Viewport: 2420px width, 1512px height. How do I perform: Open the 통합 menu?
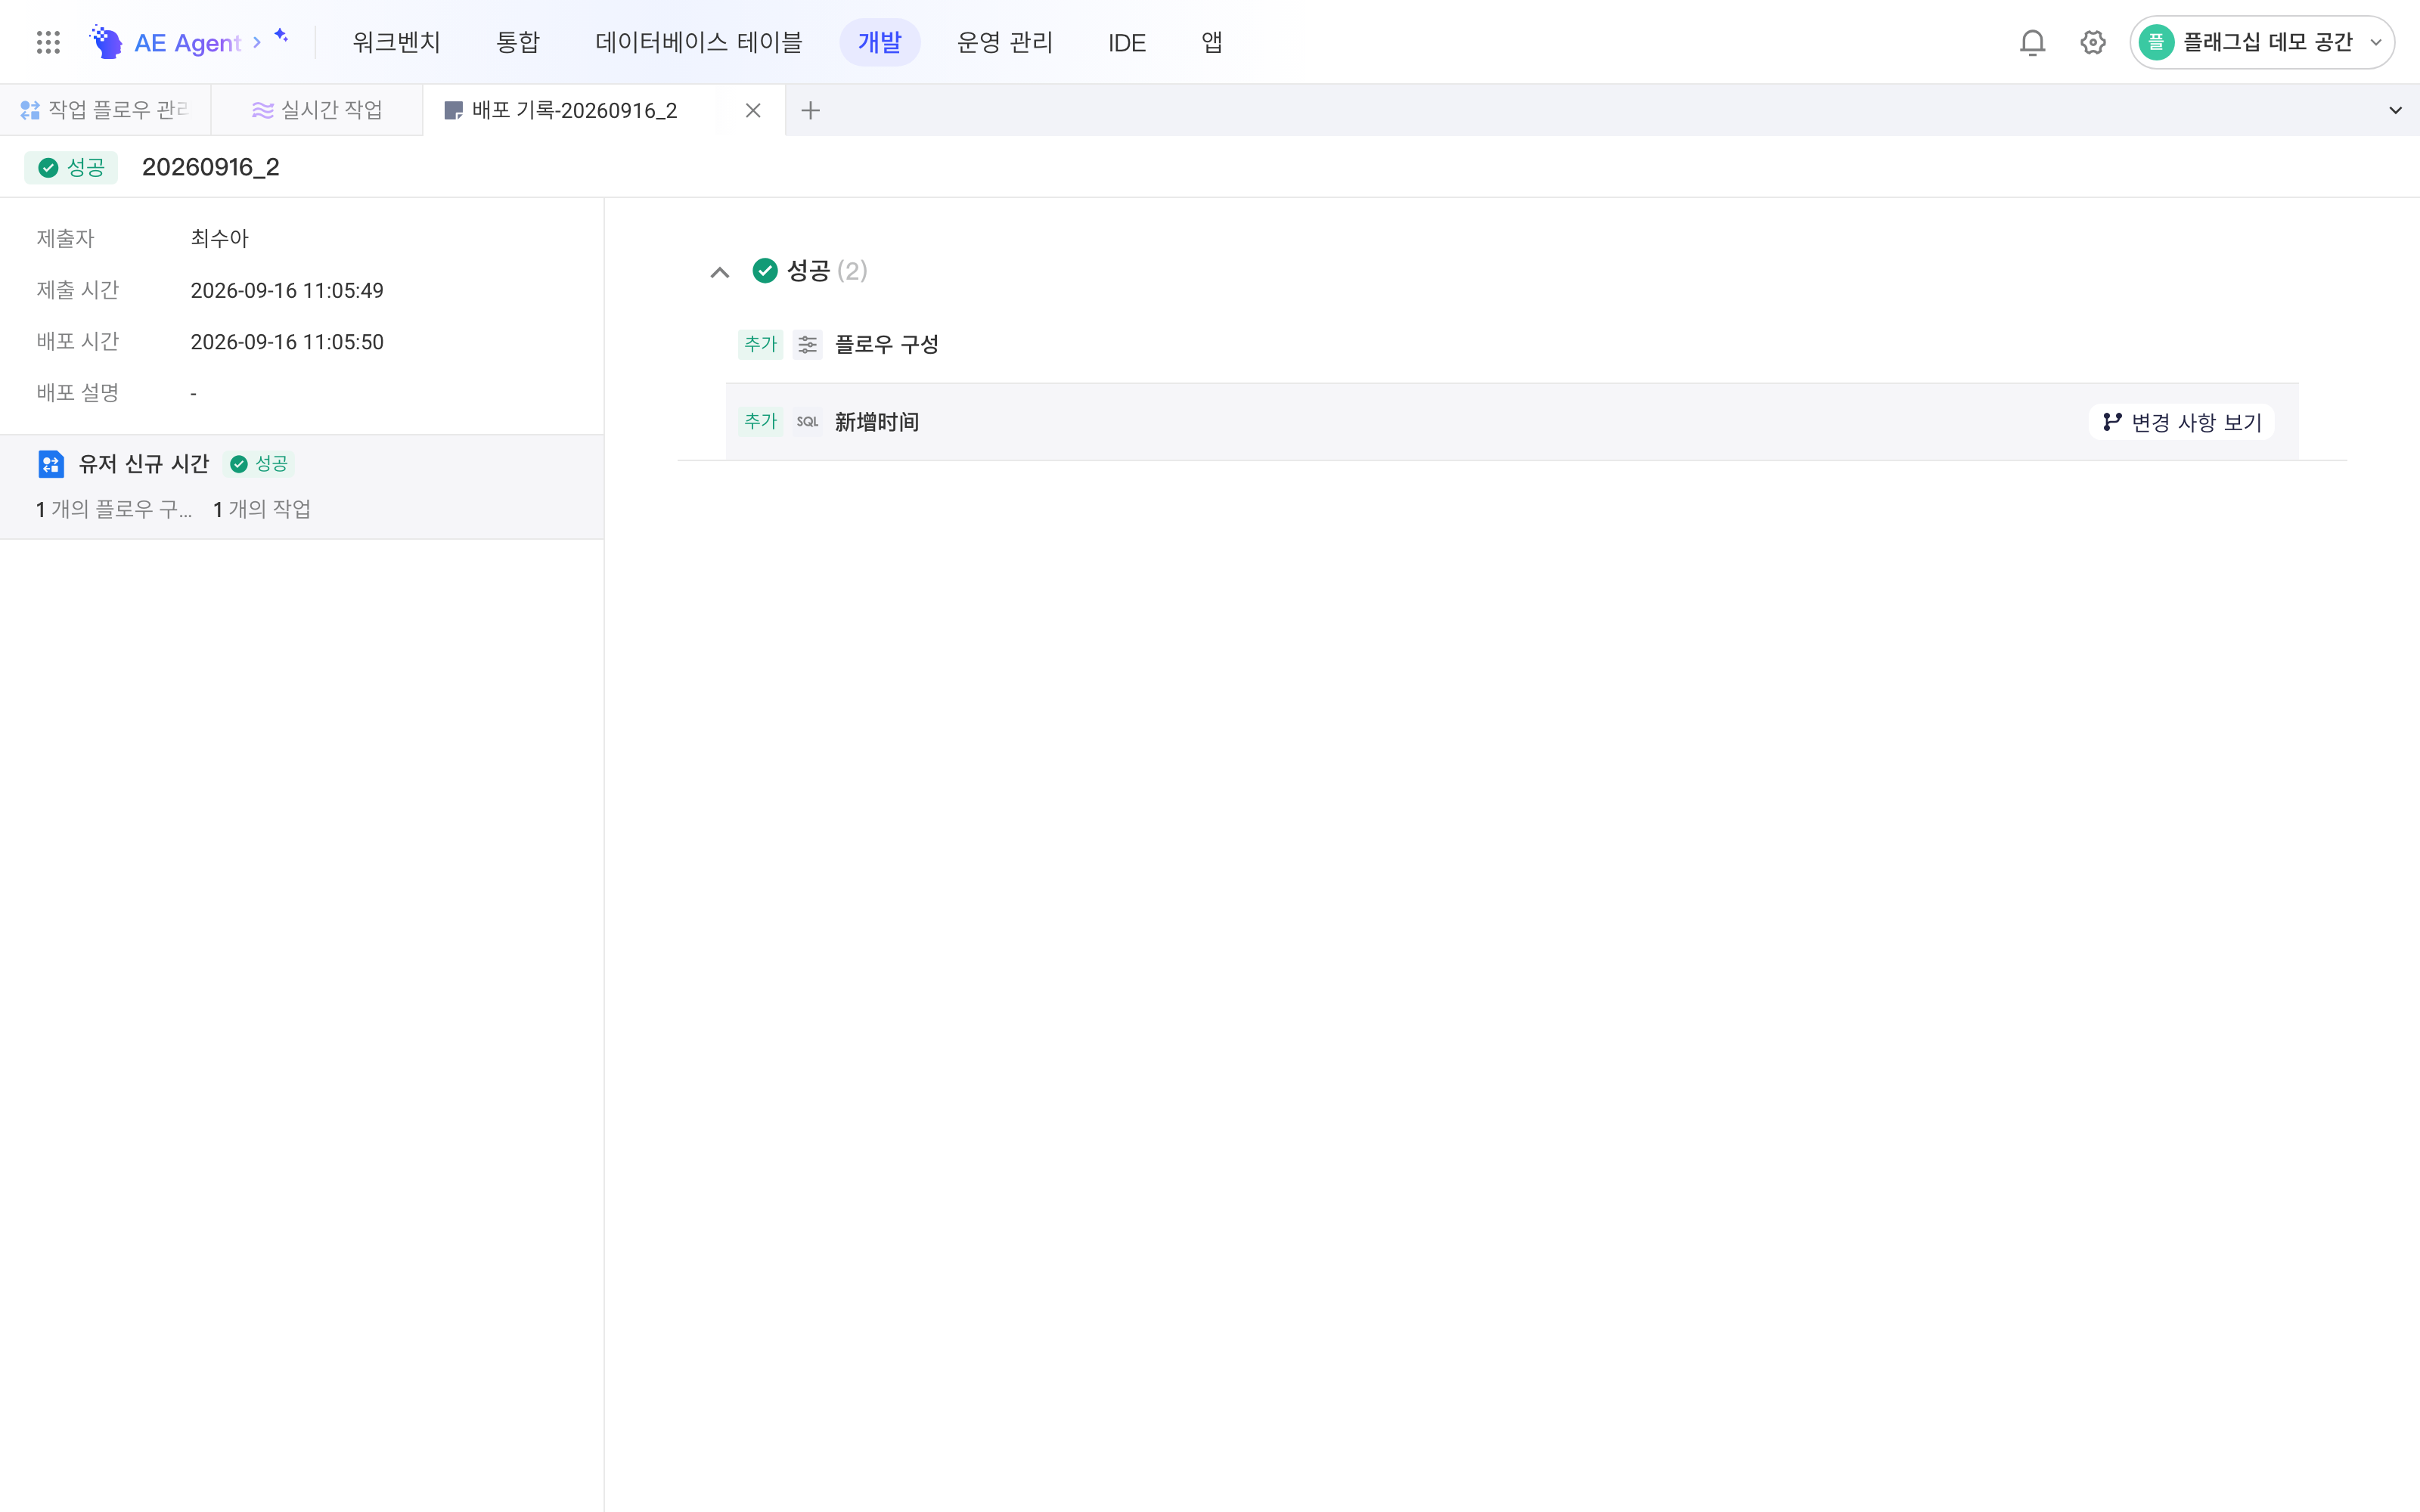(518, 42)
